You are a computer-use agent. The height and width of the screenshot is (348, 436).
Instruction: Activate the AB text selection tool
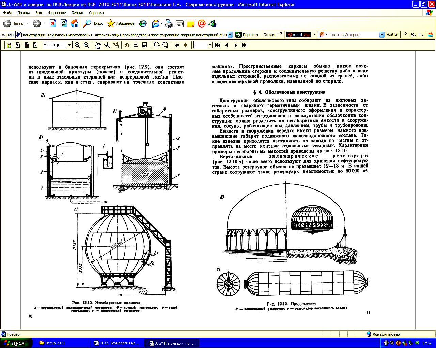(115, 45)
